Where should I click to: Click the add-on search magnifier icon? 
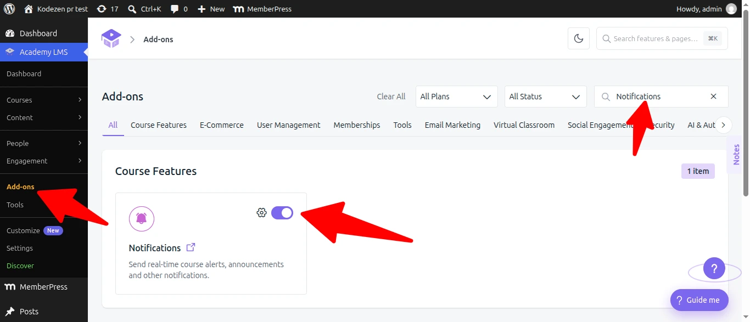[606, 97]
